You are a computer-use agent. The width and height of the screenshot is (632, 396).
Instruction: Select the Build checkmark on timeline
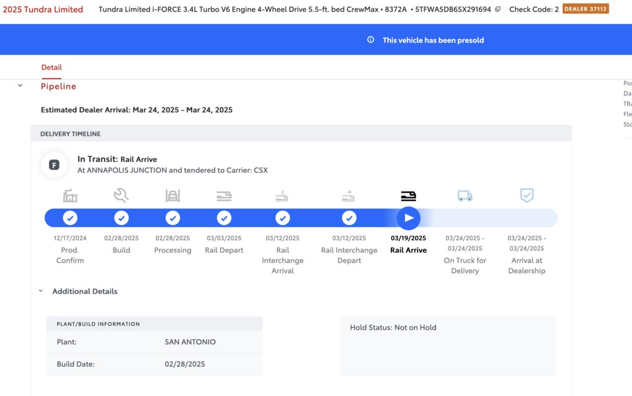click(121, 218)
